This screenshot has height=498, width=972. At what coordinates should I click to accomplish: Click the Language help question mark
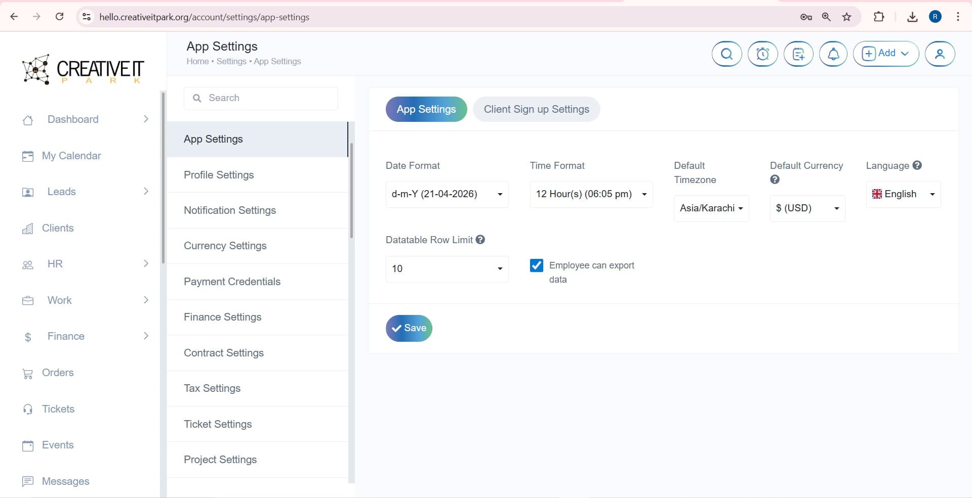point(917,165)
